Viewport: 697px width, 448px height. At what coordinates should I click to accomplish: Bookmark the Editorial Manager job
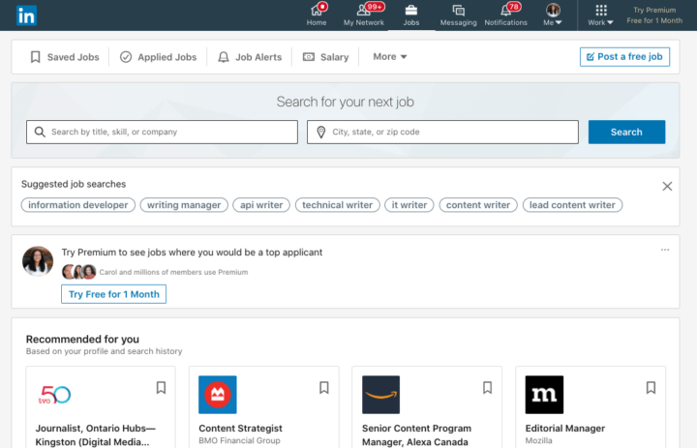651,388
